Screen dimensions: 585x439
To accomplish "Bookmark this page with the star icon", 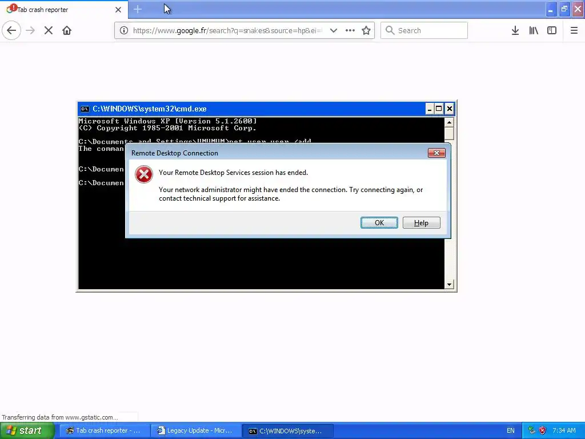I will pos(366,30).
